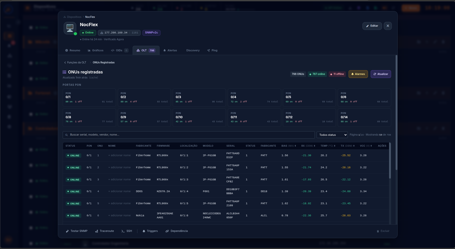Click the NocFlex device monitor icon
The height and width of the screenshot is (249, 455).
[70, 28]
